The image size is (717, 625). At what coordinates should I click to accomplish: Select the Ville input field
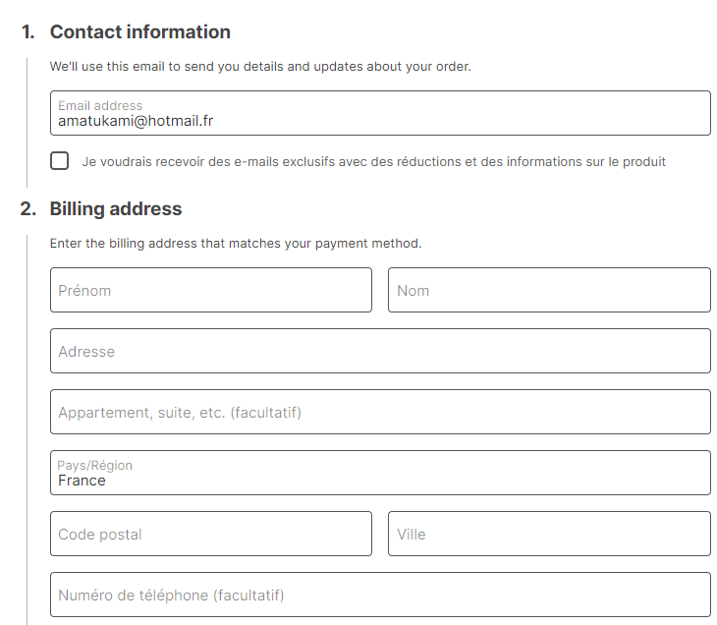point(549,534)
